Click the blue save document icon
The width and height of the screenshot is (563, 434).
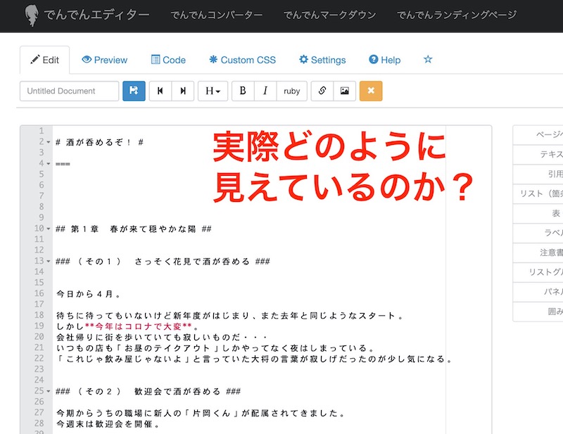coord(134,91)
